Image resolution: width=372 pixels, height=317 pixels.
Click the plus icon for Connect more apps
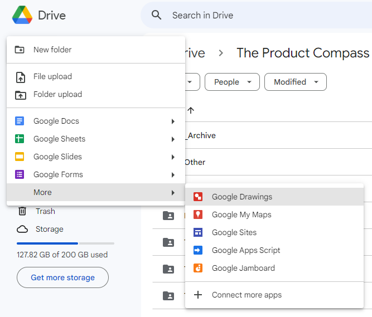click(198, 295)
